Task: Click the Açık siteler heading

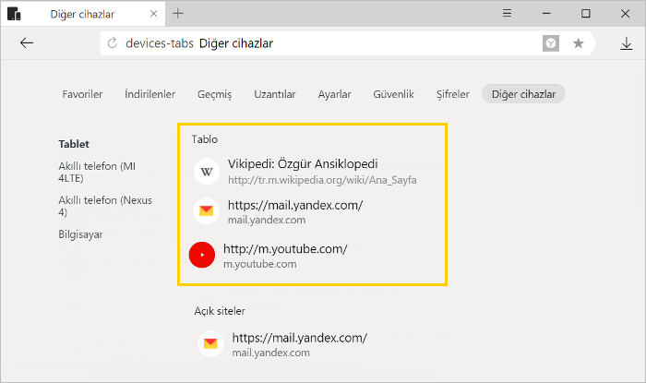Action: (x=220, y=311)
